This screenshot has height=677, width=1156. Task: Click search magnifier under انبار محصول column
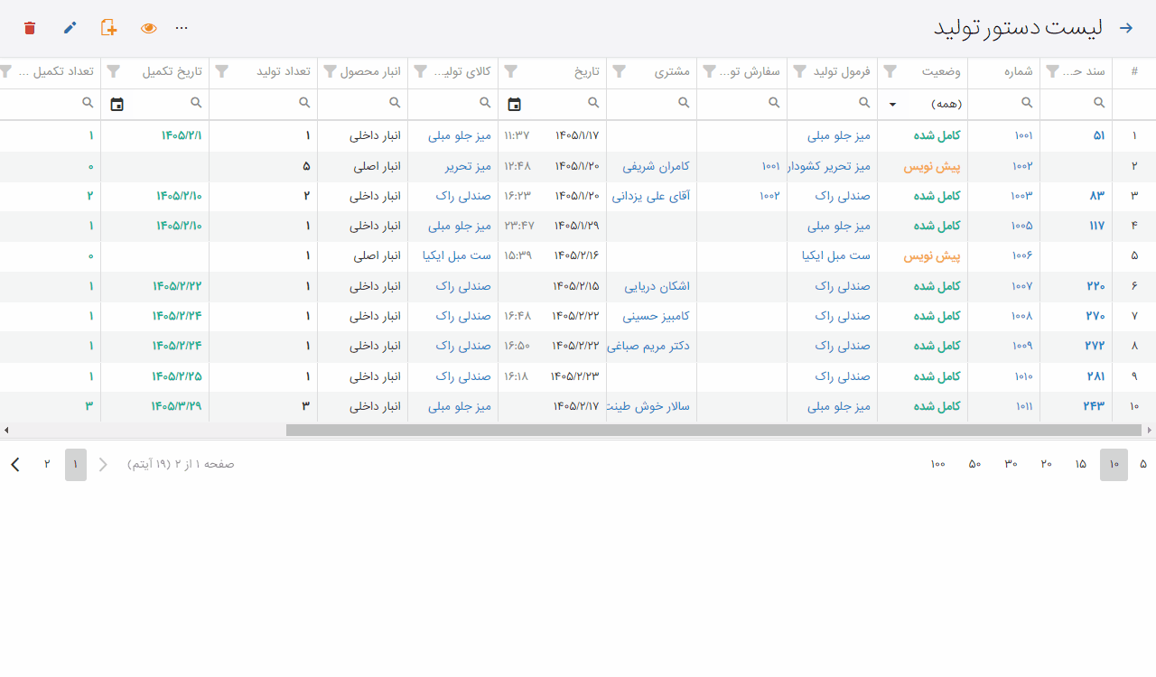click(x=395, y=103)
